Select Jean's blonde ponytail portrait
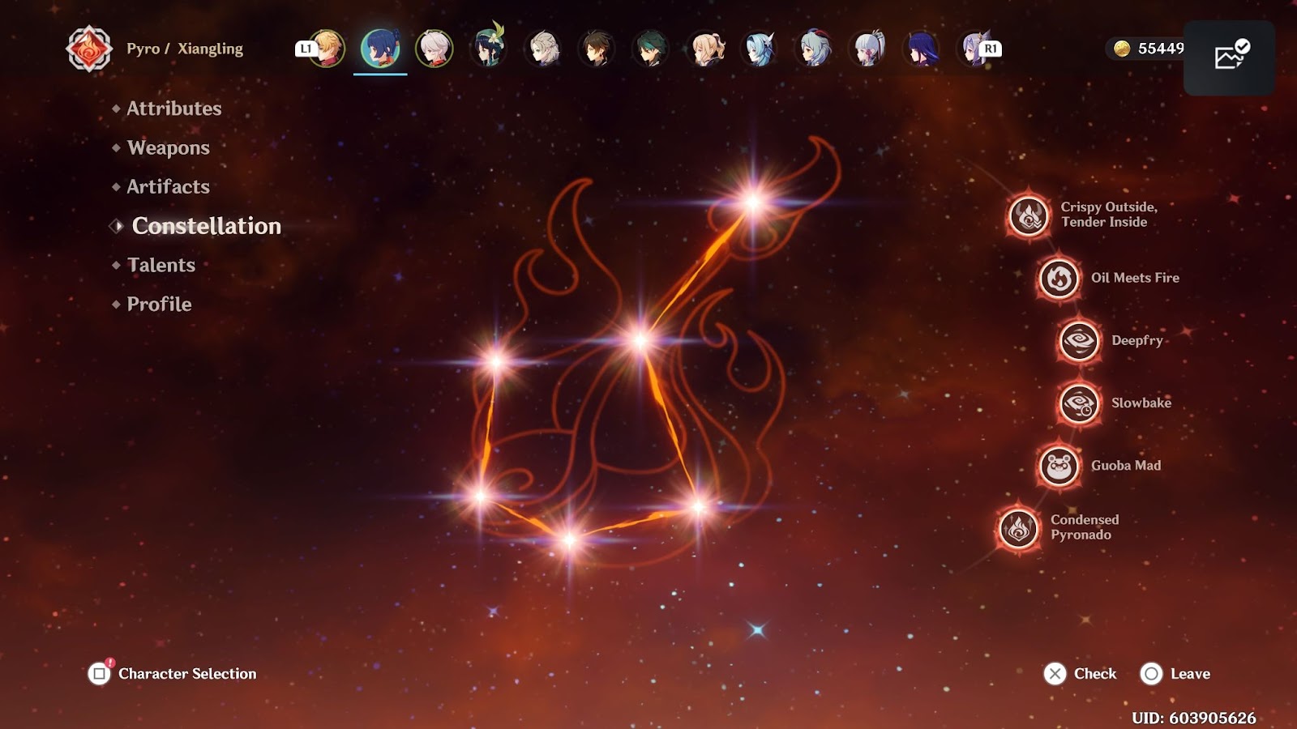The height and width of the screenshot is (729, 1297). [x=705, y=49]
